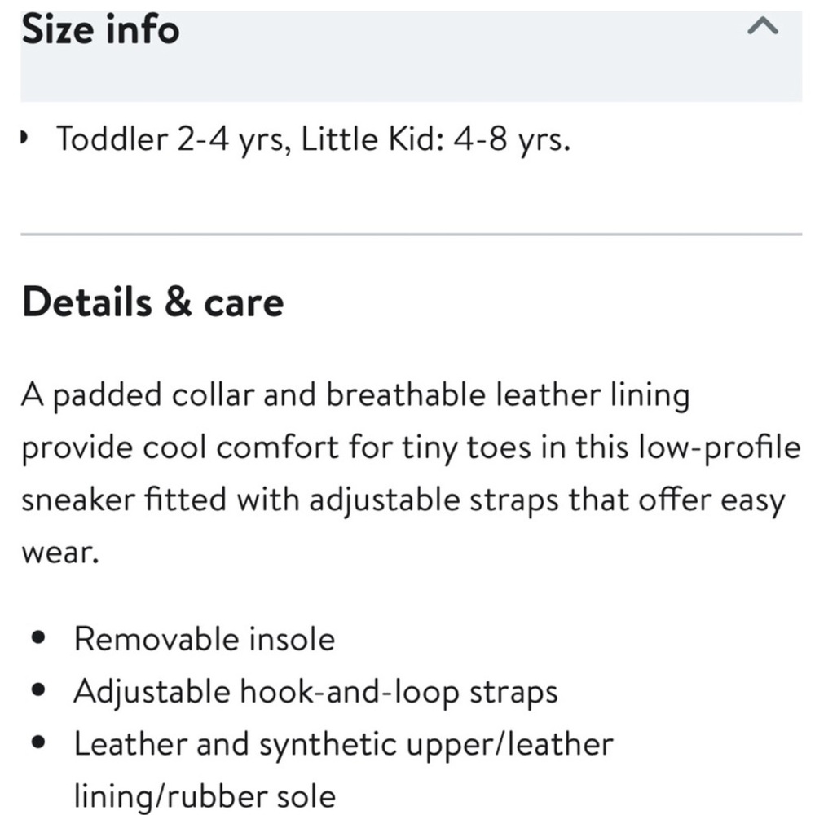Click the divider line above Details & care

[411, 235]
